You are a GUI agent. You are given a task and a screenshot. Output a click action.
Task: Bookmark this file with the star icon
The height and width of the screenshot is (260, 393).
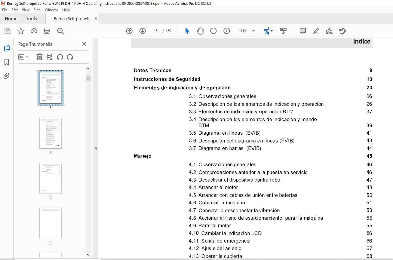pos(21,31)
